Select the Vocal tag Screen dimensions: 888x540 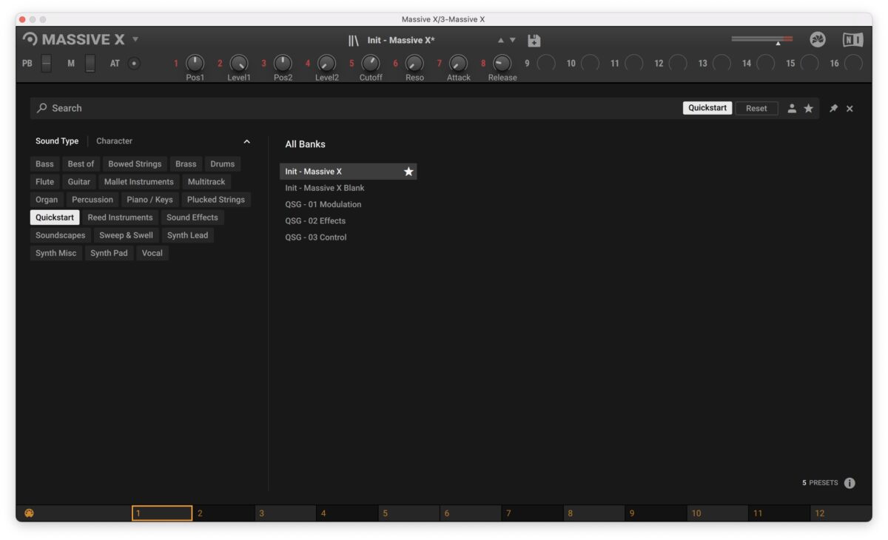coord(152,253)
